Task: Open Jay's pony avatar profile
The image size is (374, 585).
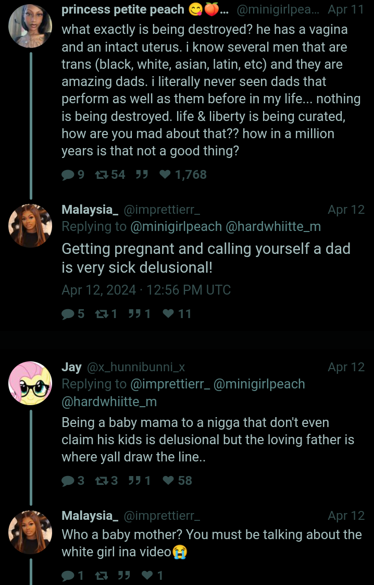Action: (x=30, y=383)
